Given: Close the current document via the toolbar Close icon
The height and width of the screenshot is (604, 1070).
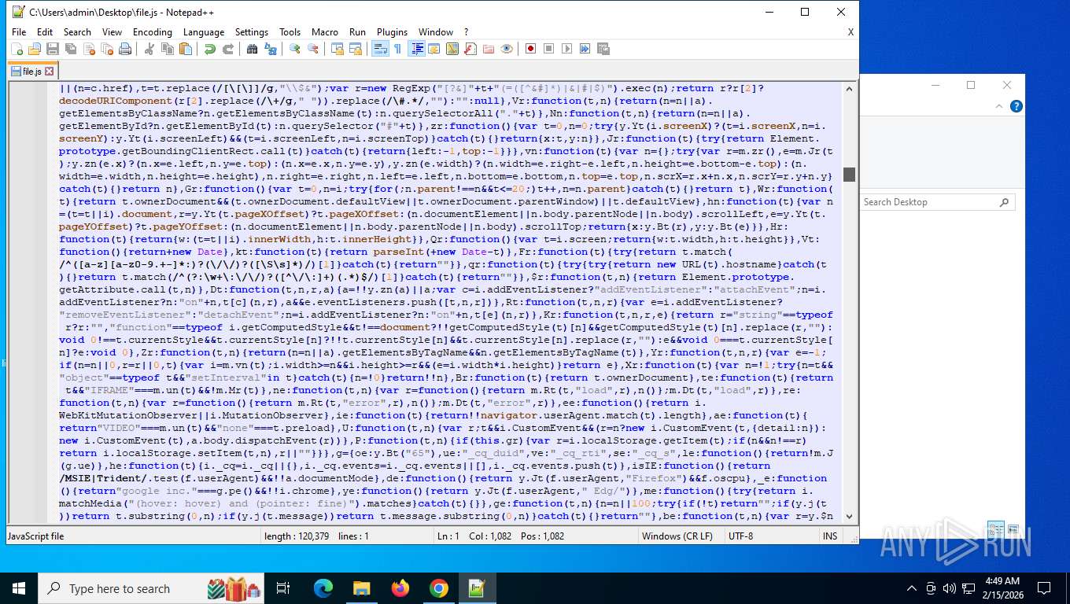Looking at the screenshot, I should pyautogui.click(x=89, y=49).
